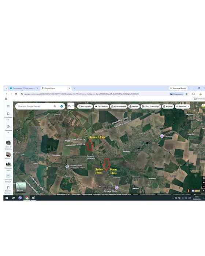Image resolution: width=205 pixels, height=256 pixels.
Task: Show my location with the target icon
Action: coord(204,178)
